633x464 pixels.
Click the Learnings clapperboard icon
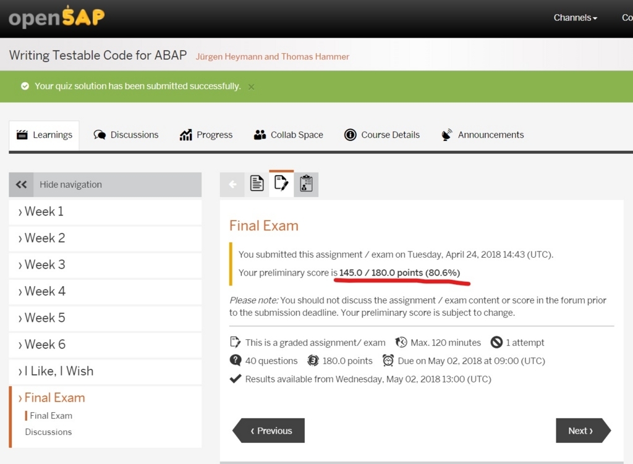tap(22, 135)
